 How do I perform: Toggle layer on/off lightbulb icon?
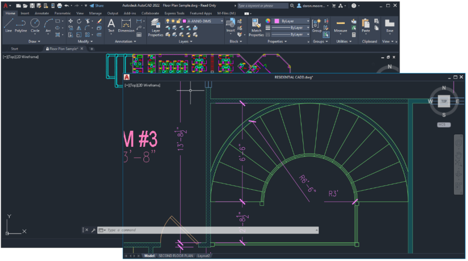click(x=168, y=21)
